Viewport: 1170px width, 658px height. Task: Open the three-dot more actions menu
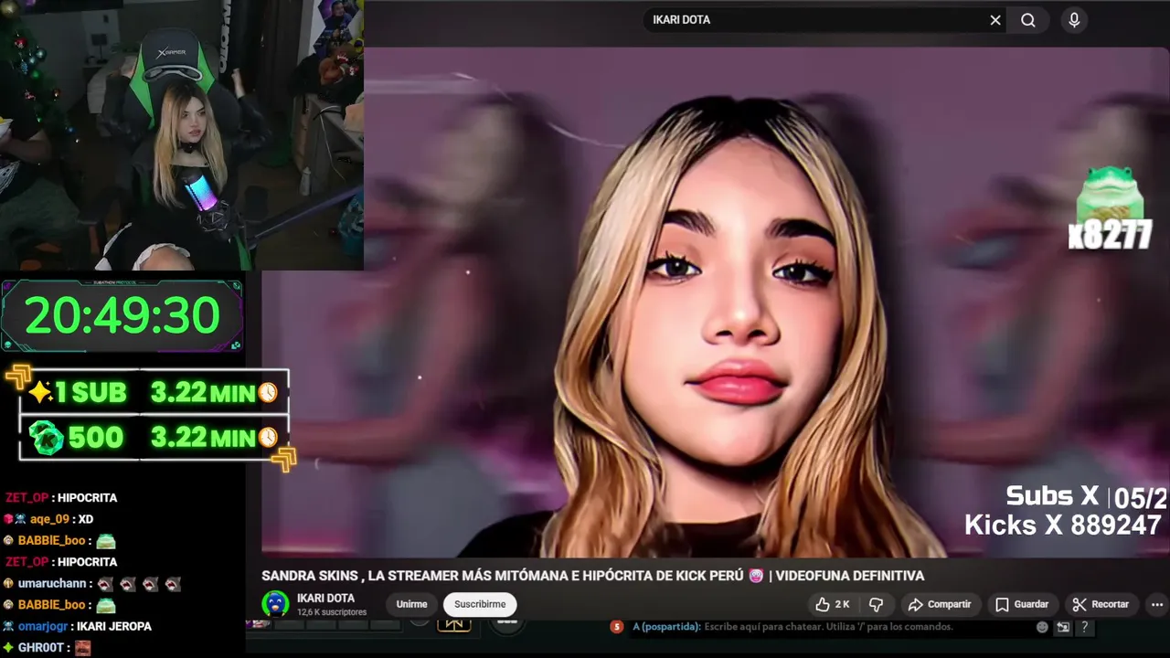tap(1157, 604)
